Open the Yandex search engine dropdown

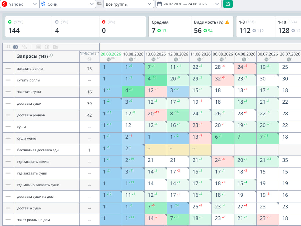pyautogui.click(x=20, y=4)
